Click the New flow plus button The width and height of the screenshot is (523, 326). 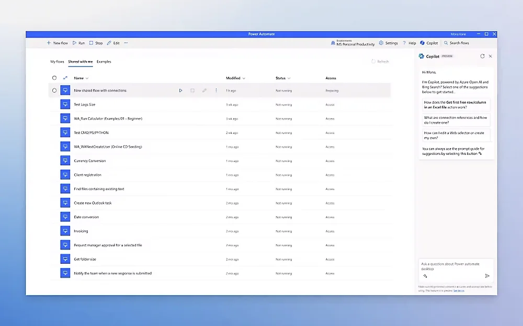pos(57,43)
